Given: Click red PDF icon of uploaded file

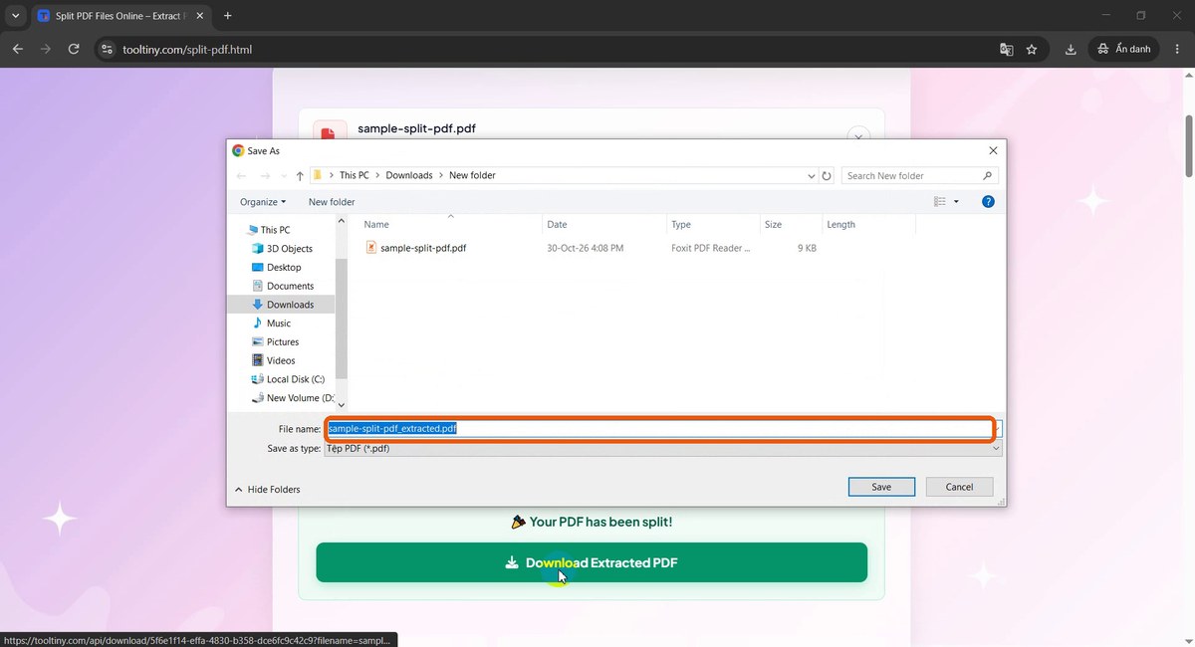Looking at the screenshot, I should tap(330, 132).
